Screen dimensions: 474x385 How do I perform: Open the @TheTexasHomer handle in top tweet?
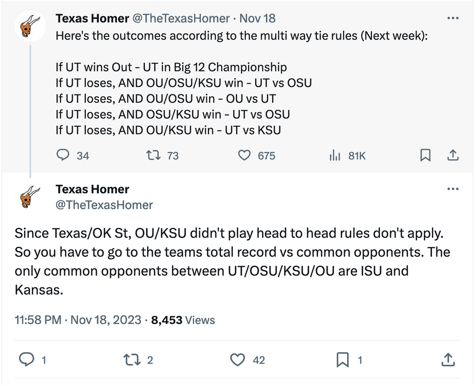pyautogui.click(x=181, y=18)
